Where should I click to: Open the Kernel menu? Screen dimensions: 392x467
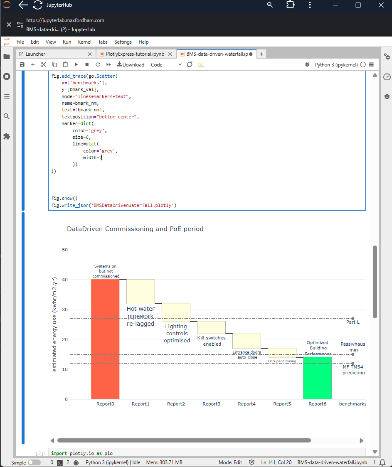pyautogui.click(x=85, y=42)
